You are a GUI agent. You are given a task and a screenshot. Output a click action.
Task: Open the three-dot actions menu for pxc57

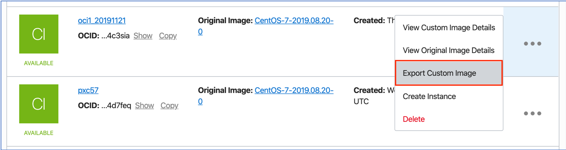[x=532, y=113]
